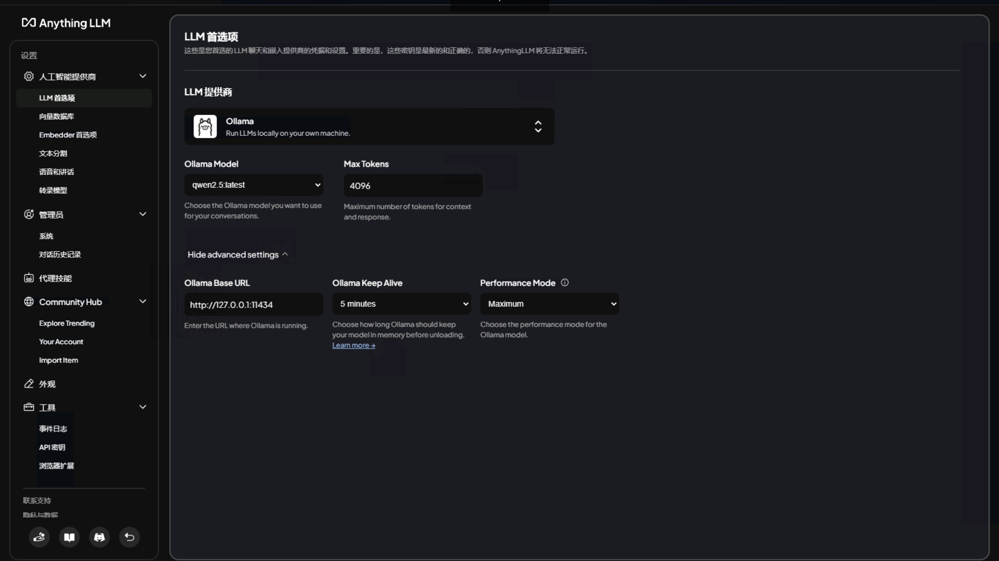The image size is (999, 561).
Task: Open Embedder 首选项 settings
Action: tap(68, 135)
